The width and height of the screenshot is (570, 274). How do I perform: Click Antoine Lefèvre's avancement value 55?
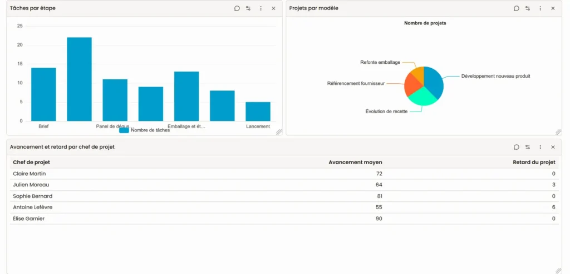coord(379,207)
